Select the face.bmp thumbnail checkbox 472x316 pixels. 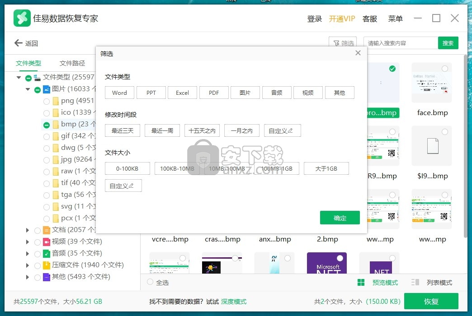coord(444,69)
